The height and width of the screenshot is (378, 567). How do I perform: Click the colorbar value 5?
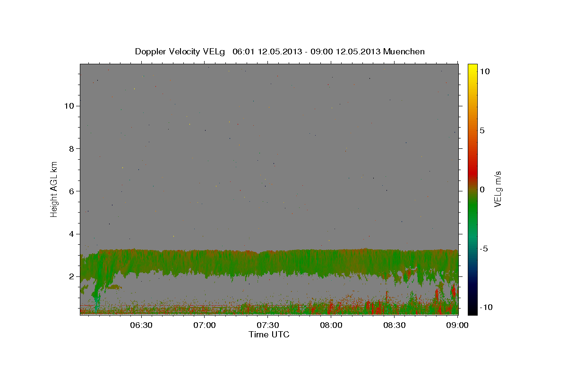point(482,130)
